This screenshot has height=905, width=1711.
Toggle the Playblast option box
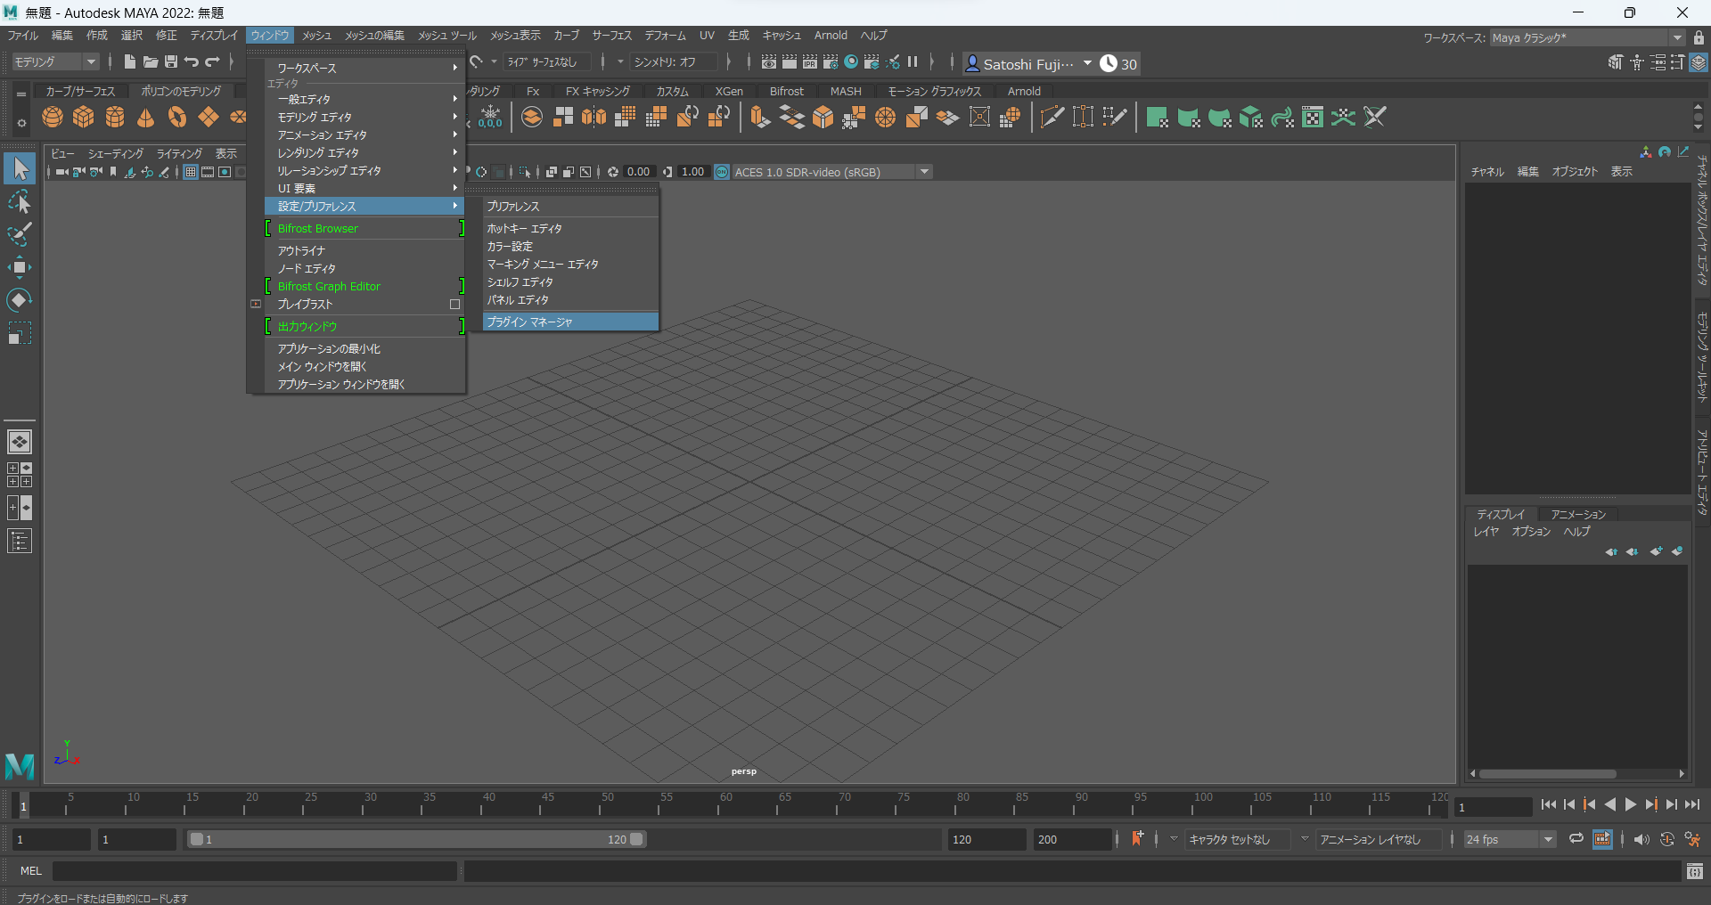[454, 305]
